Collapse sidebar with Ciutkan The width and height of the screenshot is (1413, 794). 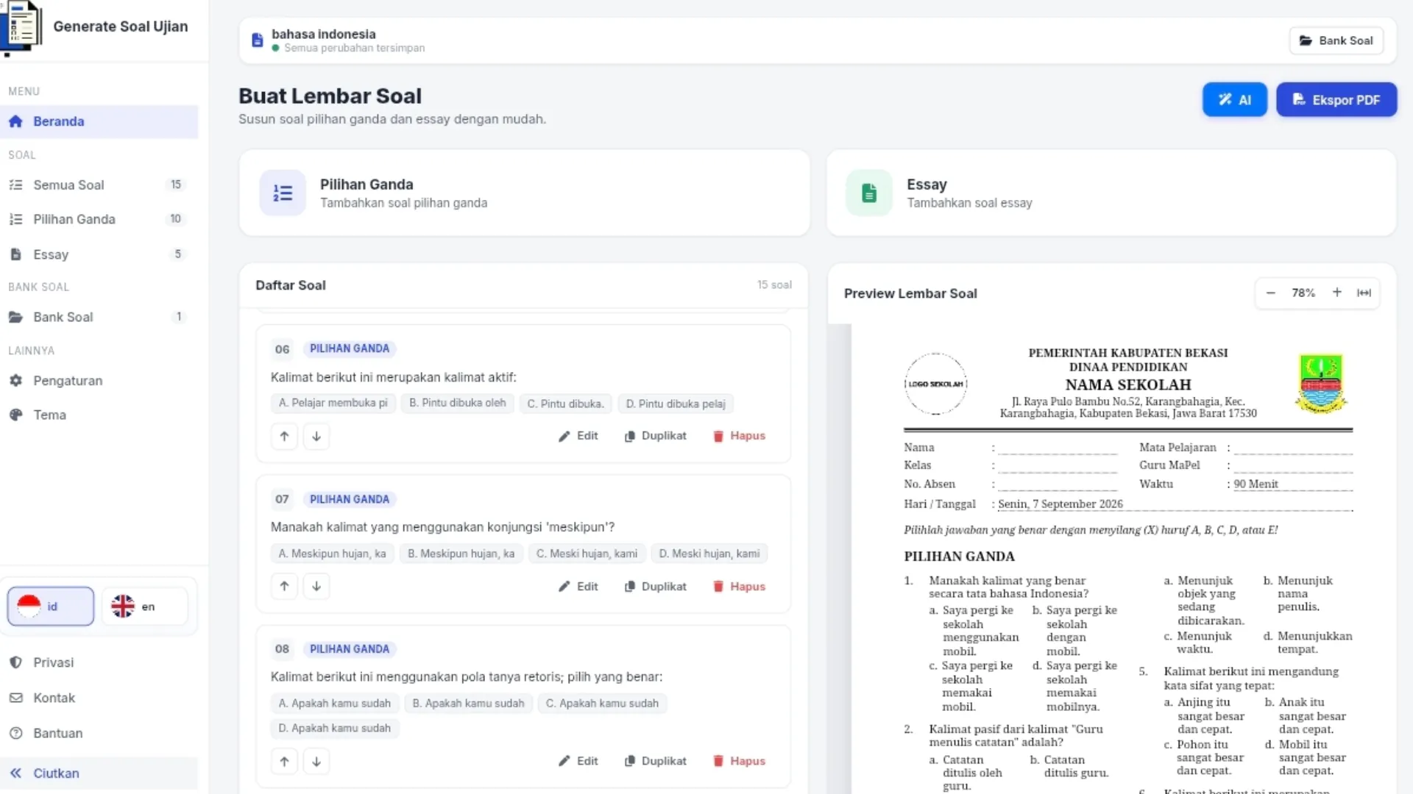click(x=99, y=773)
